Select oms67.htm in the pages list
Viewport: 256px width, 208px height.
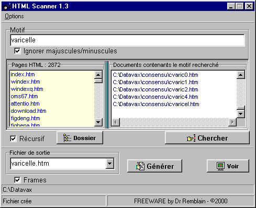[x=24, y=96]
